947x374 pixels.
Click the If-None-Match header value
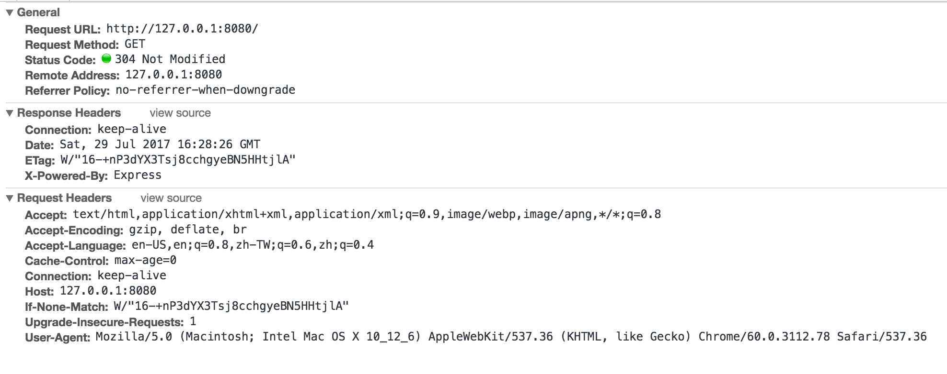coord(231,306)
